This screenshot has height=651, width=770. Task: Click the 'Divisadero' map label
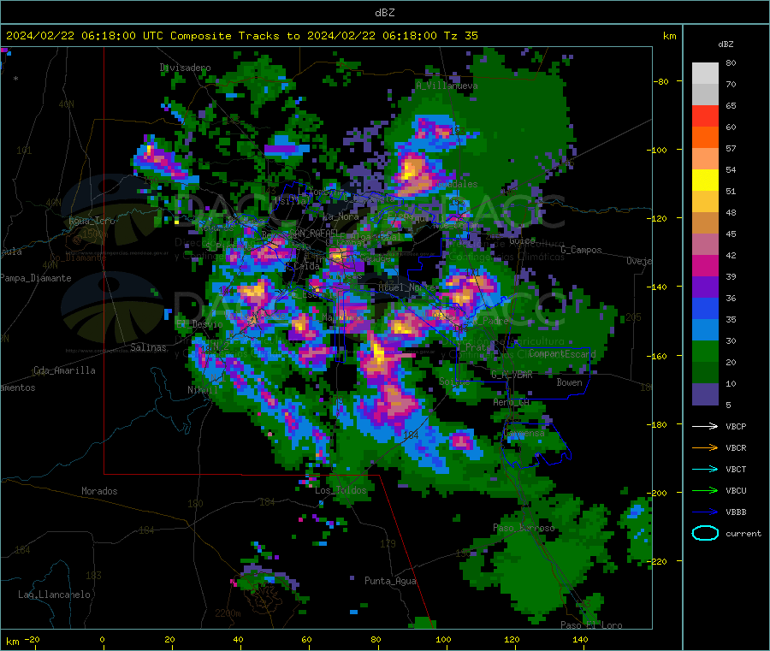pos(185,68)
